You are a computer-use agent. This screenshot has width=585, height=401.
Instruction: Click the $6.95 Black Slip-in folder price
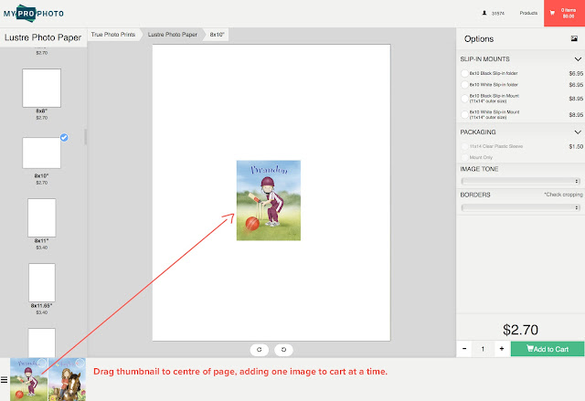(x=576, y=73)
